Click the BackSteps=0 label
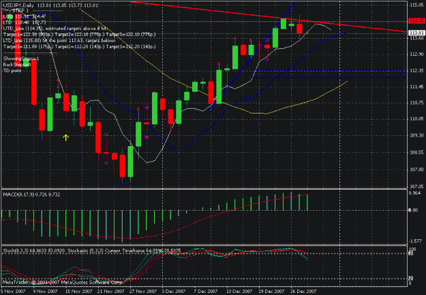Viewport: 426px width, 295px height. [x=17, y=65]
